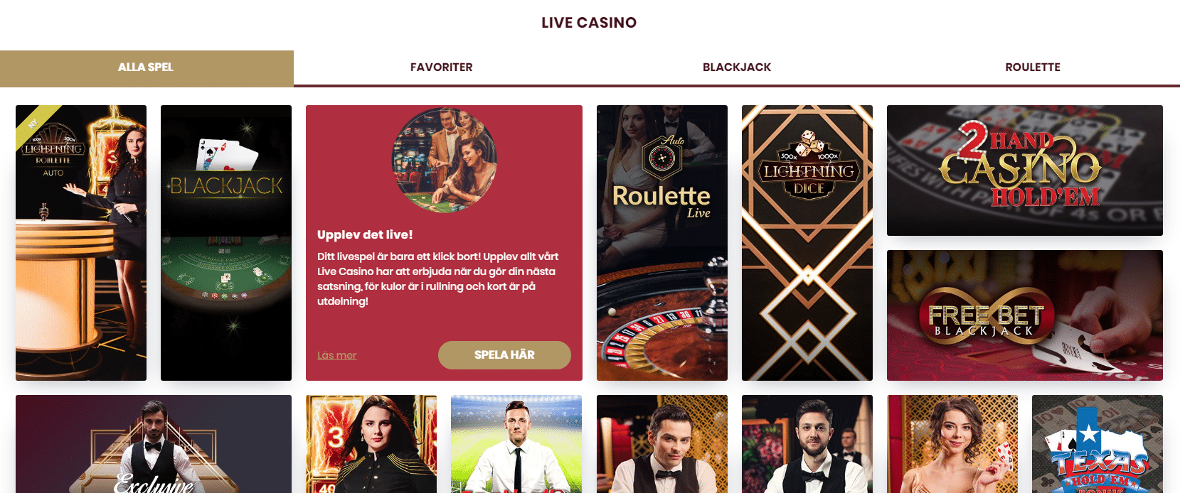The height and width of the screenshot is (493, 1180).
Task: Open the Blackjack game tile
Action: (226, 243)
